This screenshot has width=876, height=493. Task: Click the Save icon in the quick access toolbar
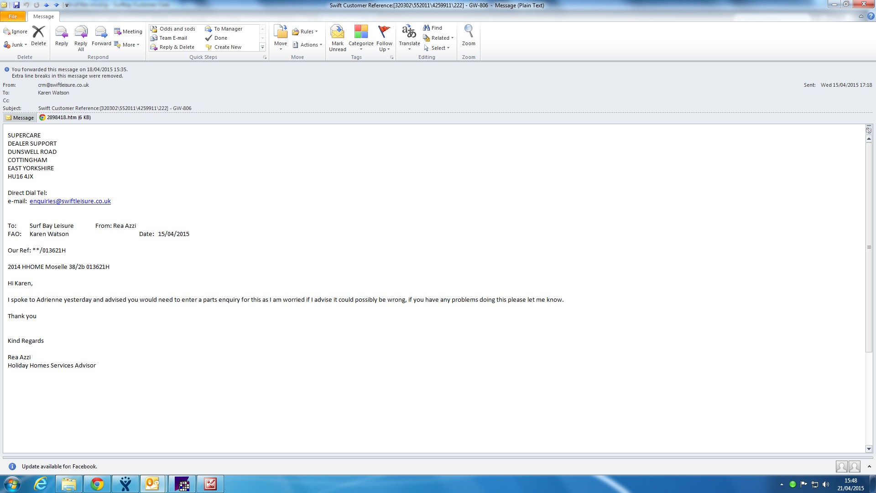pos(16,5)
